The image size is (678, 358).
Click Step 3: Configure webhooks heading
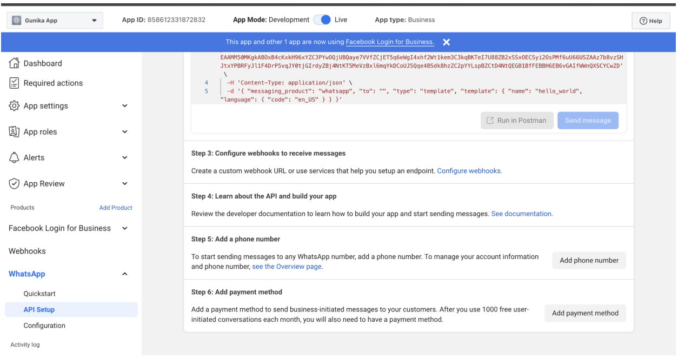268,153
